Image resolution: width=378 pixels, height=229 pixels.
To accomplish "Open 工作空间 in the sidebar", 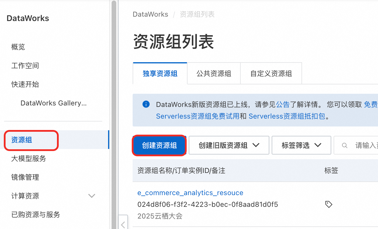I will [25, 65].
